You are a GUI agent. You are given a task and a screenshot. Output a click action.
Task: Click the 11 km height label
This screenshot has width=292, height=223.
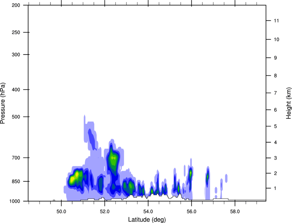[x=276, y=21]
